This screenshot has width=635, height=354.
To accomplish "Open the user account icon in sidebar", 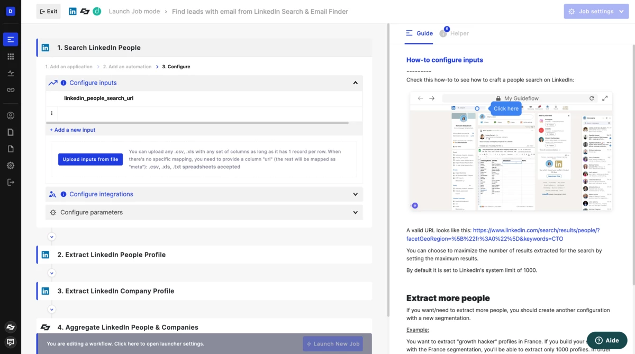I will pos(11,115).
